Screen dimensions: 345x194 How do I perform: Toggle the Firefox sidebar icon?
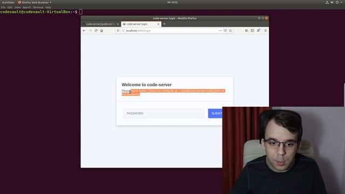point(252,31)
